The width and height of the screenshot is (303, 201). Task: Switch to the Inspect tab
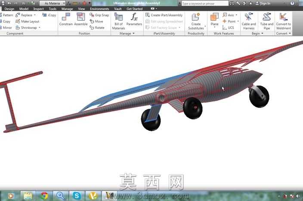38,9
